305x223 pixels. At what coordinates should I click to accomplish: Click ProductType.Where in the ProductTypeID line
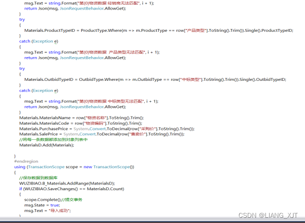click(x=101, y=30)
